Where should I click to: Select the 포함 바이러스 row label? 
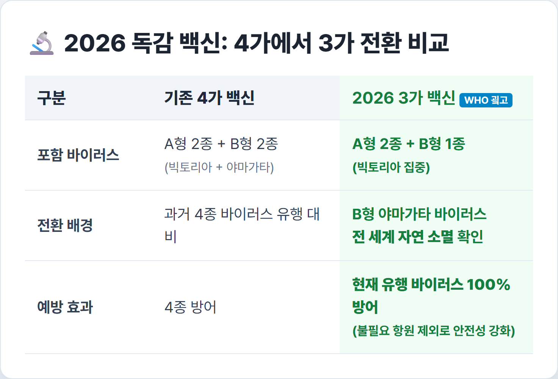78,155
